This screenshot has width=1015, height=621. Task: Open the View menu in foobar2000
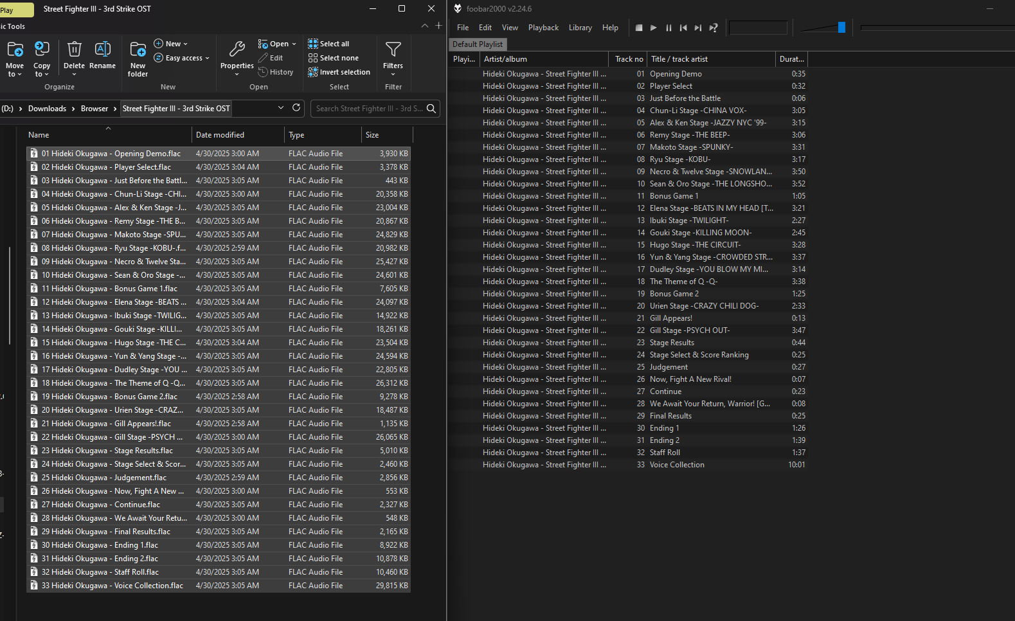510,28
